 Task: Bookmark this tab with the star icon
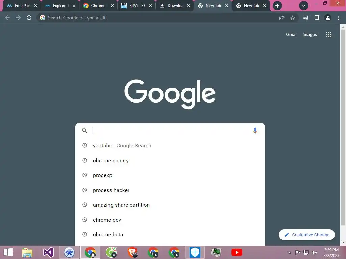(x=293, y=18)
